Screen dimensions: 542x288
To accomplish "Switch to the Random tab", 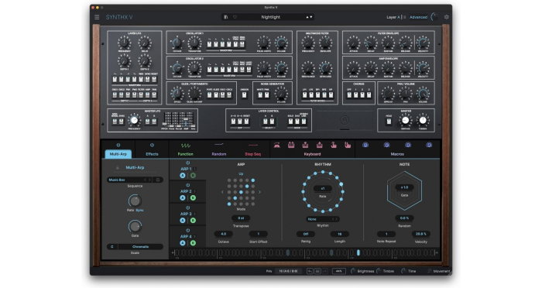I will (x=219, y=154).
